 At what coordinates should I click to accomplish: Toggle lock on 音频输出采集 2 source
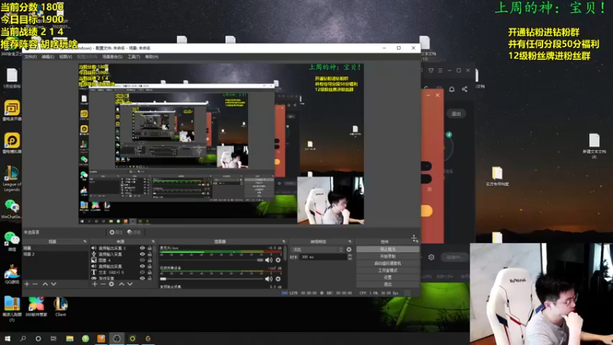tap(149, 248)
